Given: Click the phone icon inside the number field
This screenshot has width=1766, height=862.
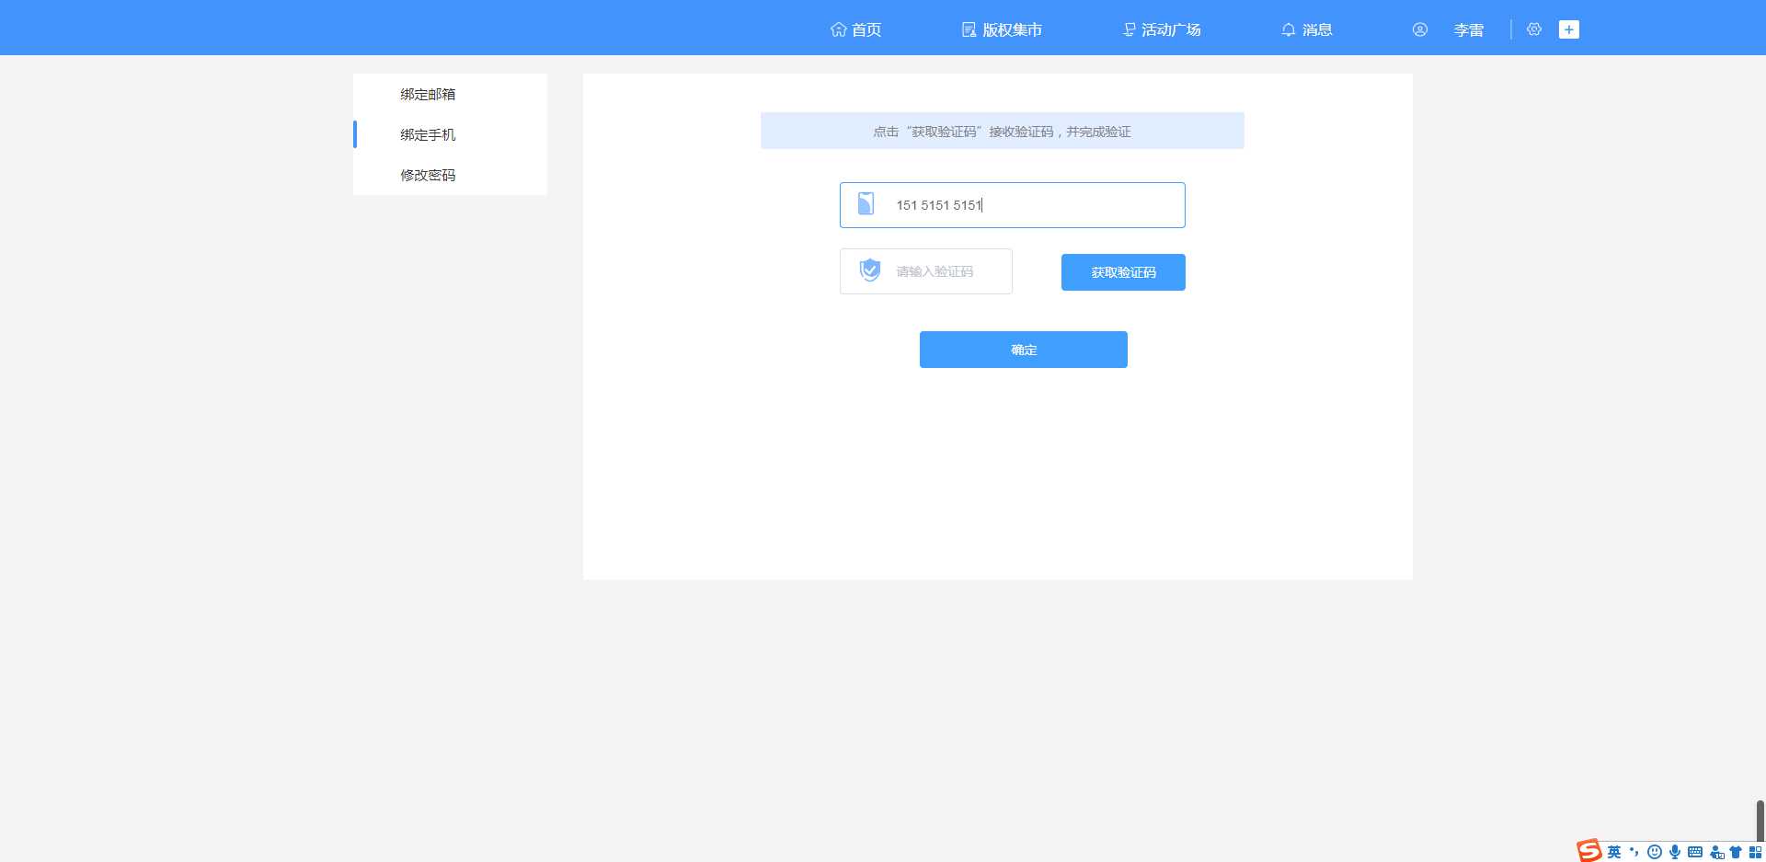Looking at the screenshot, I should point(865,204).
